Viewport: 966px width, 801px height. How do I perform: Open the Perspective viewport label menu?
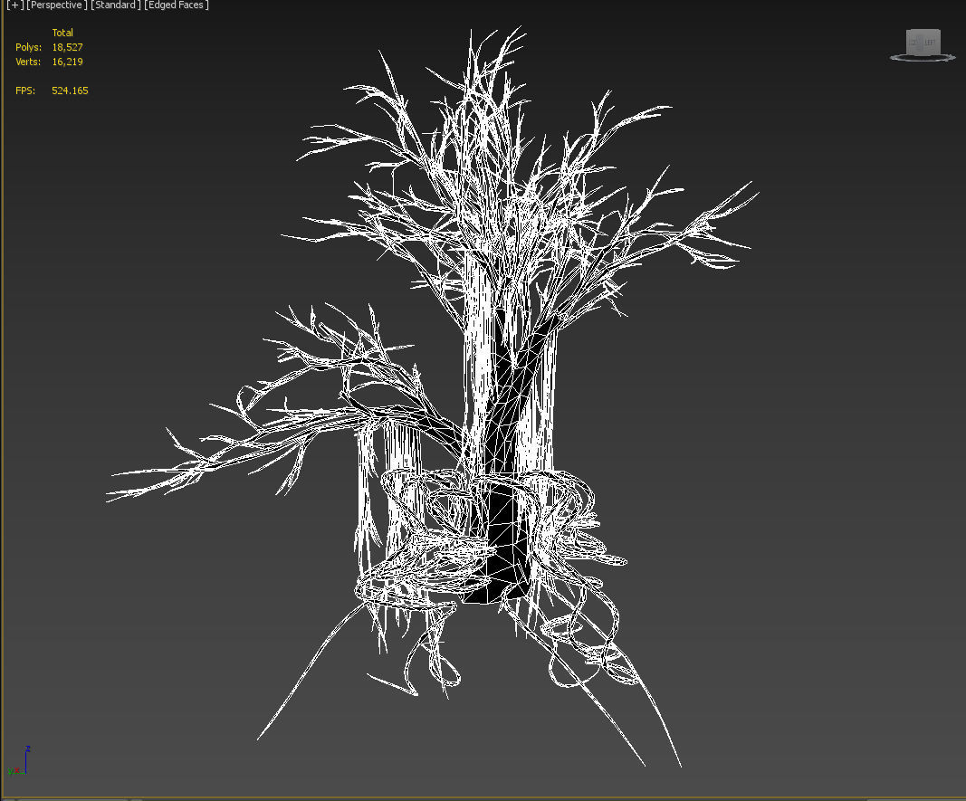[57, 5]
